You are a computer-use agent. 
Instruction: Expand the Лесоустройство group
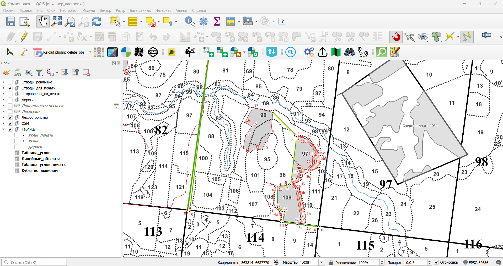coord(3,117)
